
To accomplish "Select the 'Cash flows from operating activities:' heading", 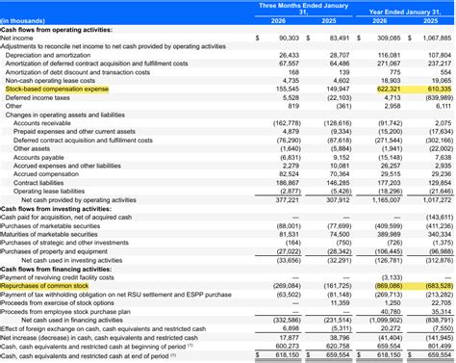I will coord(57,30).
